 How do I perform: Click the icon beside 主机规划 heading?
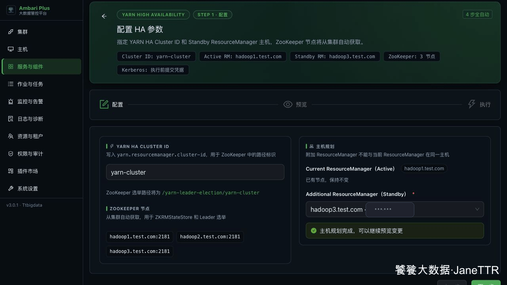[311, 146]
